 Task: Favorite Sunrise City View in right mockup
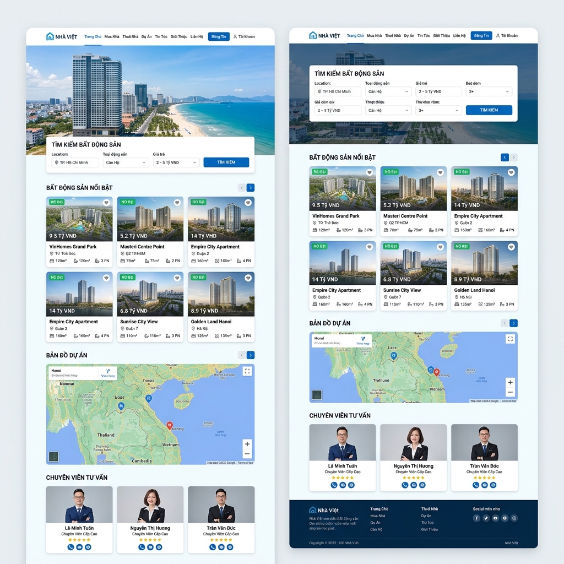(x=440, y=247)
